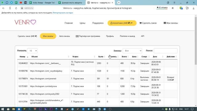This screenshot has height=111, width=197.
Task: Sort table by 'Цена' column
Action: point(134,57)
